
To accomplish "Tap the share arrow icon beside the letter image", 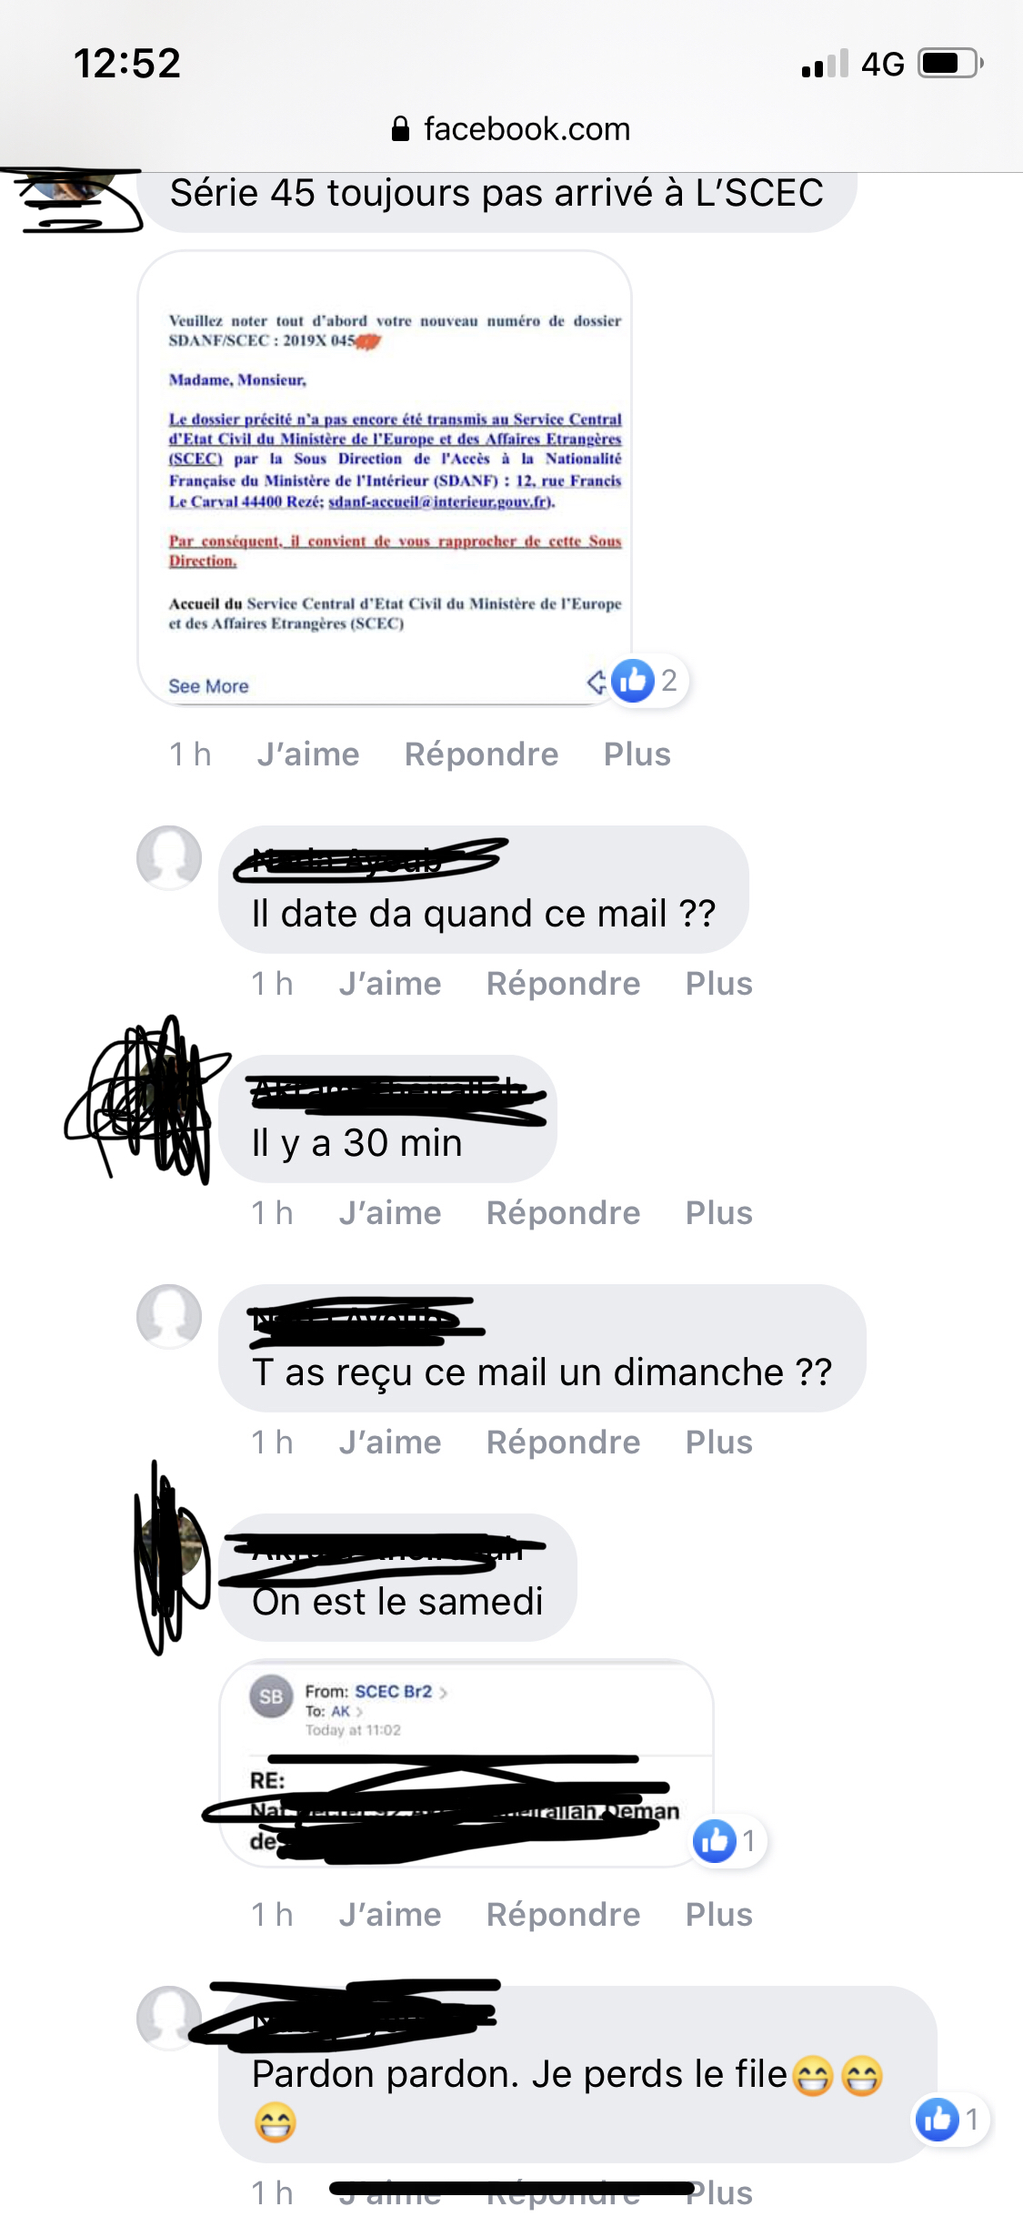I will [x=597, y=681].
